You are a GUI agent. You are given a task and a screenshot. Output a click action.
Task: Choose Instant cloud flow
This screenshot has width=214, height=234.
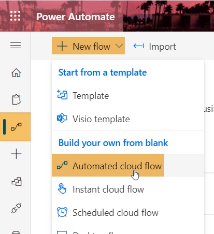click(x=128, y=189)
